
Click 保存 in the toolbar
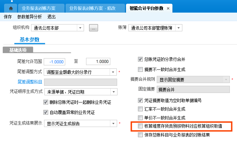(8, 17)
